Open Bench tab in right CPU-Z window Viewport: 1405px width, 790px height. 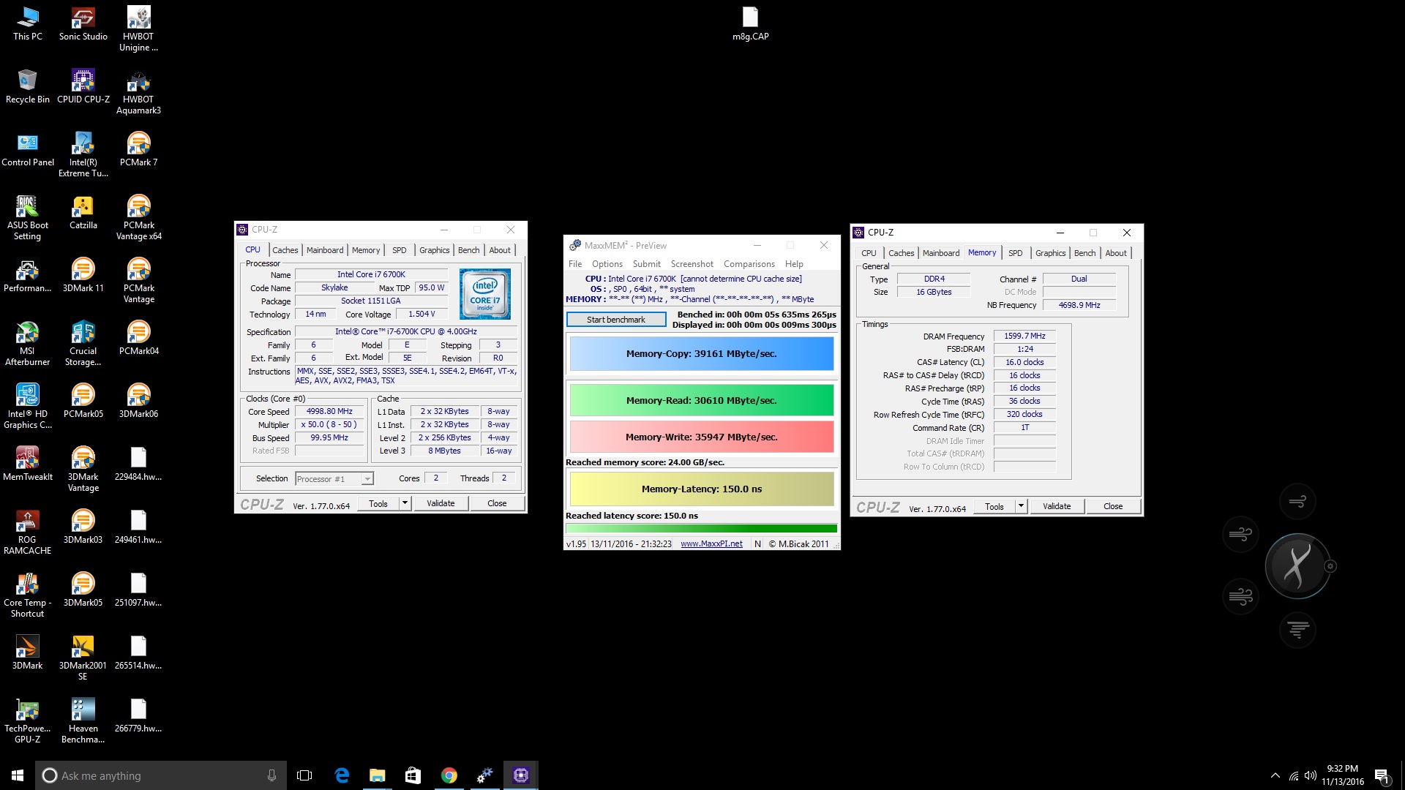(1084, 253)
